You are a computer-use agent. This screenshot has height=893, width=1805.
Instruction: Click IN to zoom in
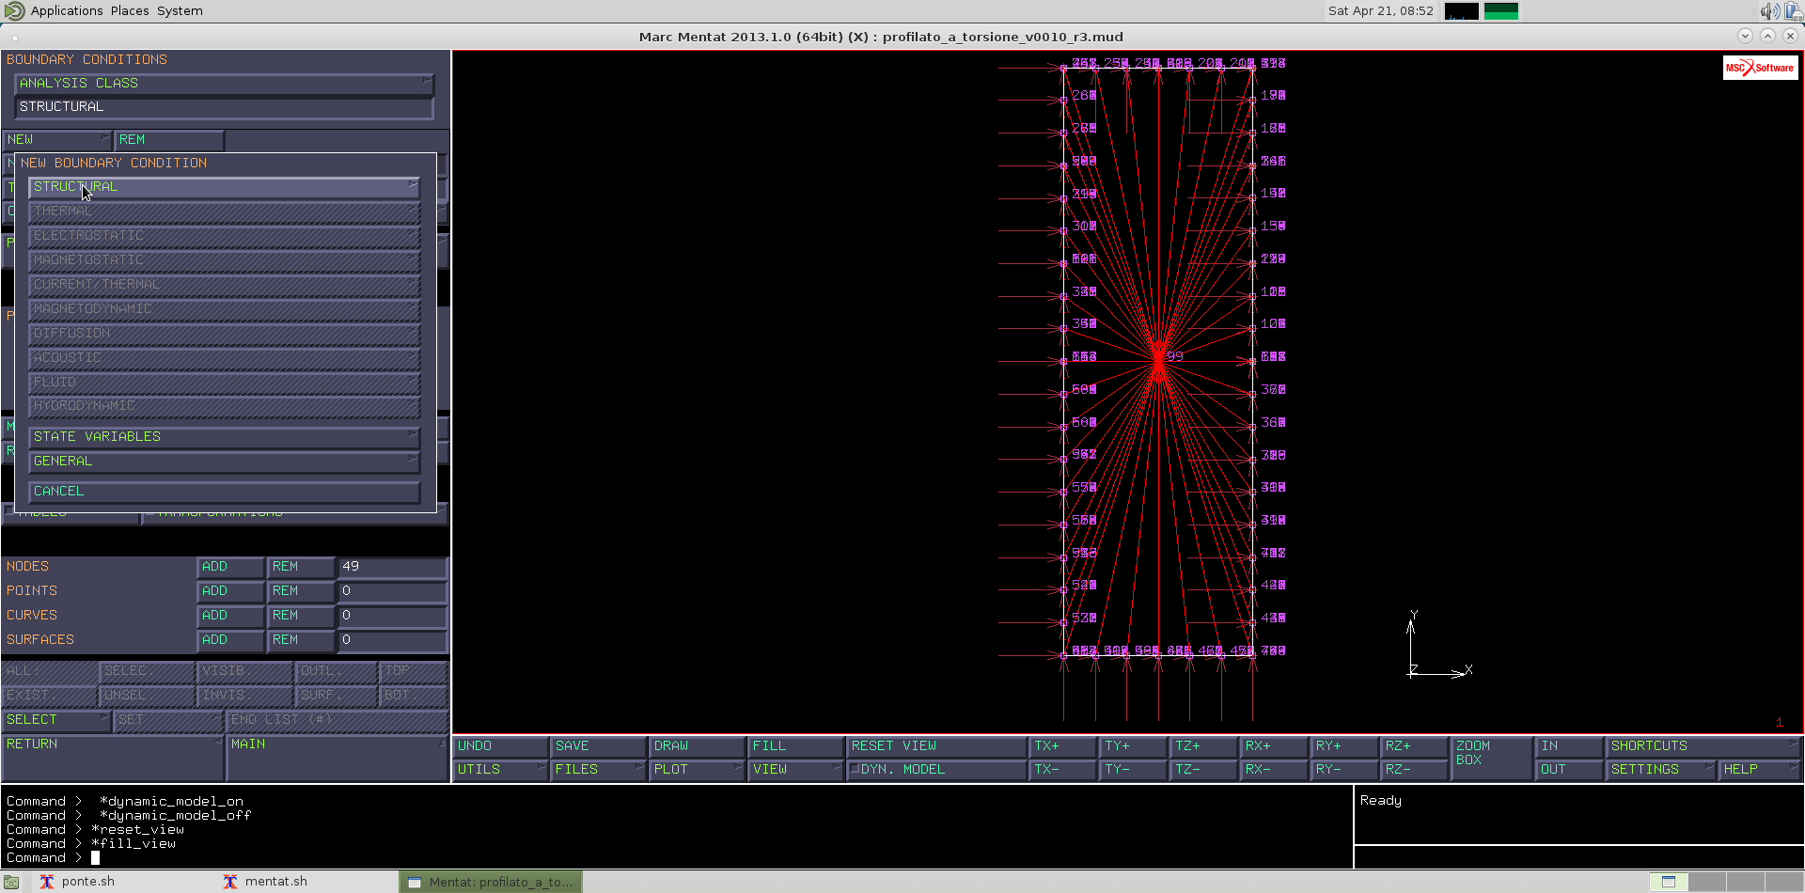(1570, 746)
